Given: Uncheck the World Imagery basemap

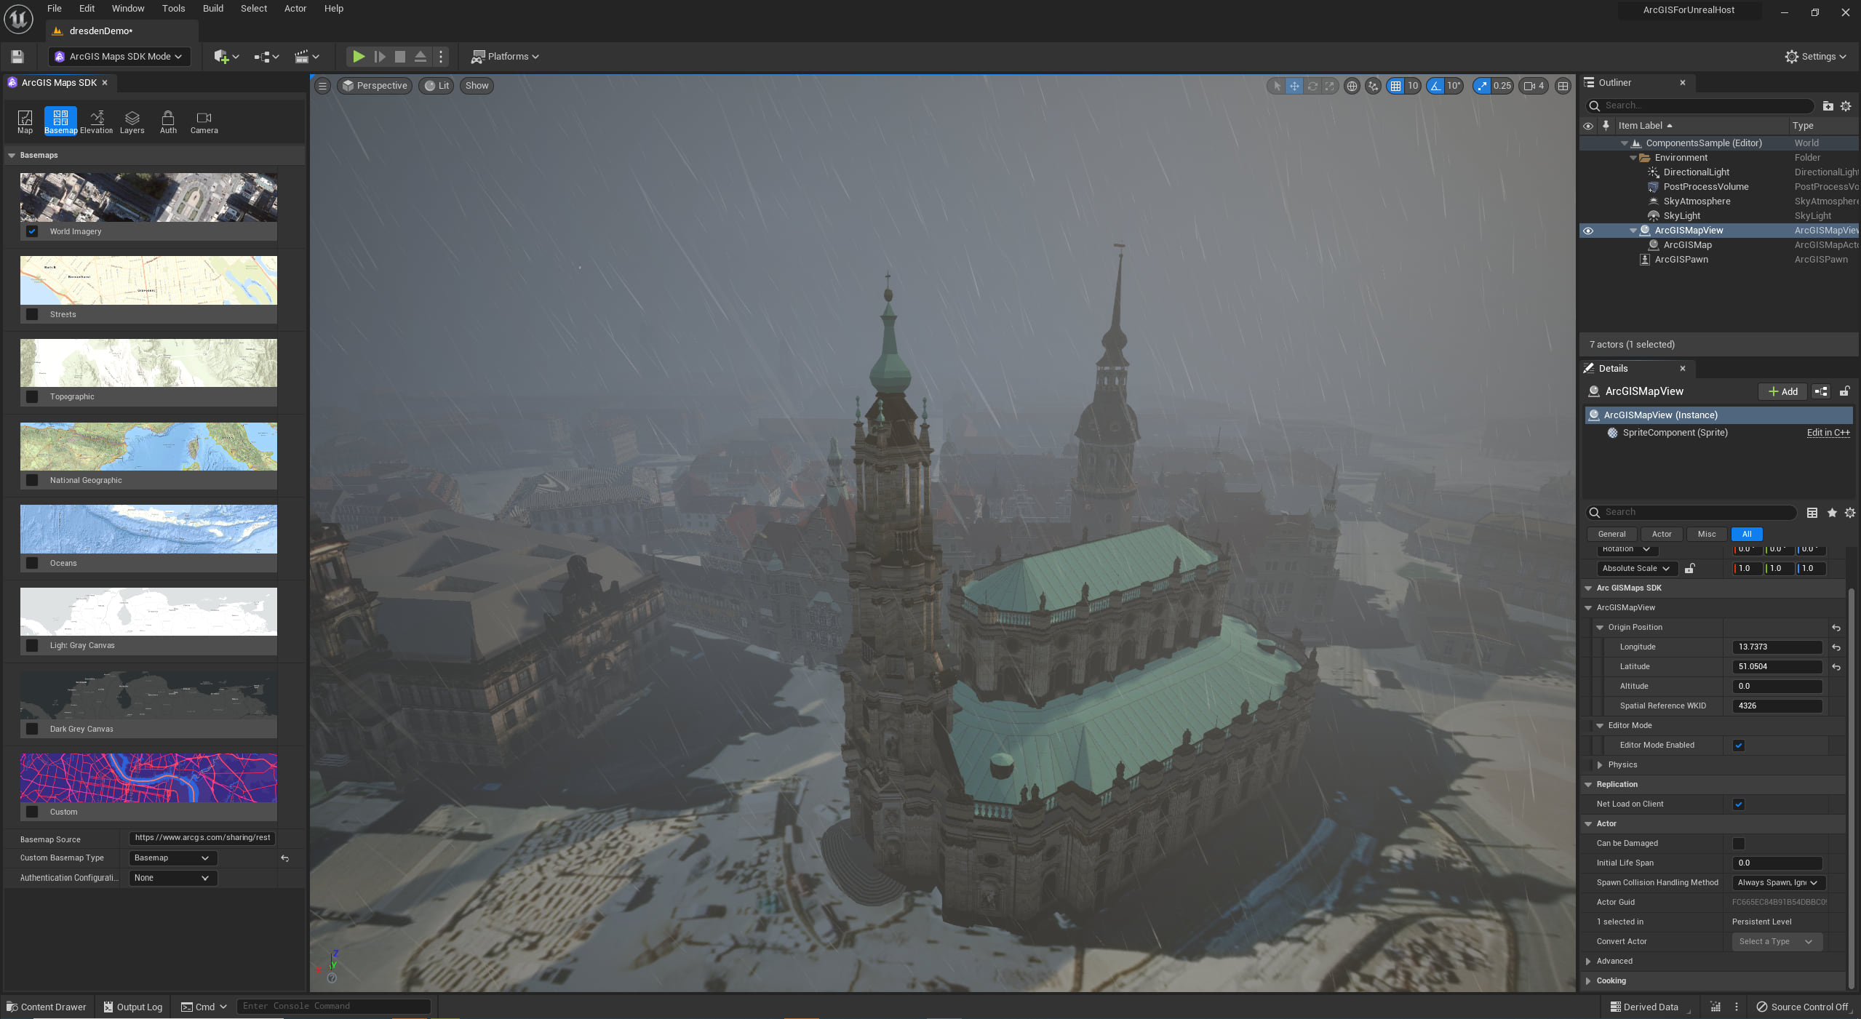Looking at the screenshot, I should (x=32, y=231).
